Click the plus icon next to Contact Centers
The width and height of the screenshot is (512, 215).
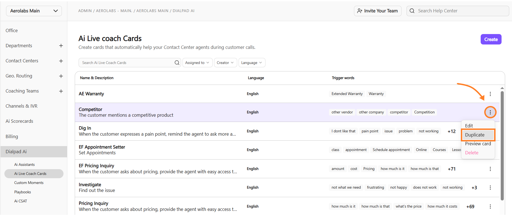[x=61, y=61]
